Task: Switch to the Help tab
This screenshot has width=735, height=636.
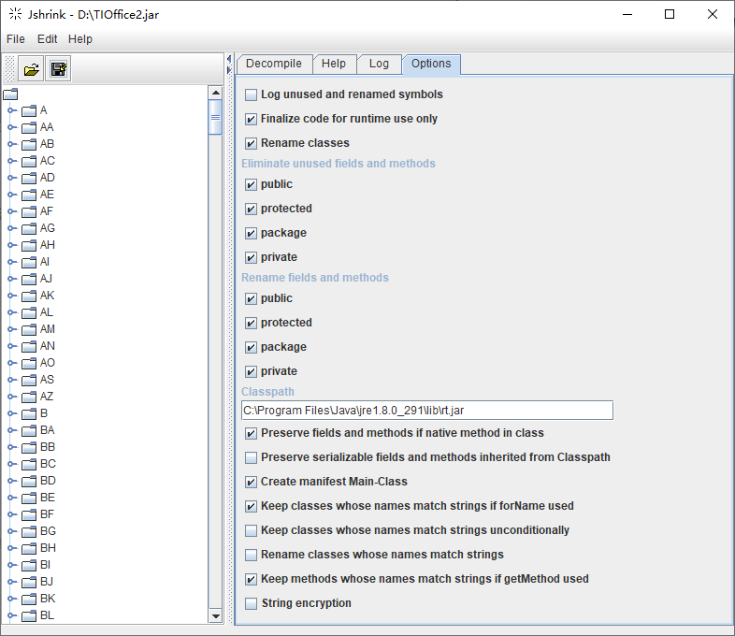Action: [x=333, y=64]
